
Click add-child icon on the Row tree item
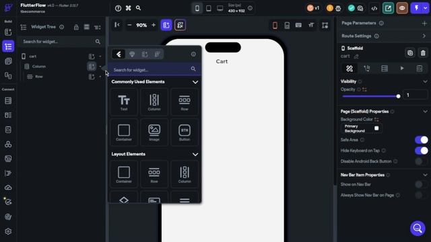click(92, 77)
